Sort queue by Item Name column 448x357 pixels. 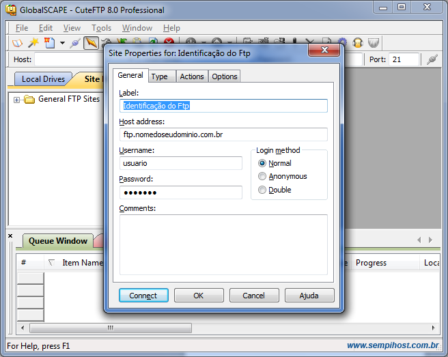tap(83, 263)
